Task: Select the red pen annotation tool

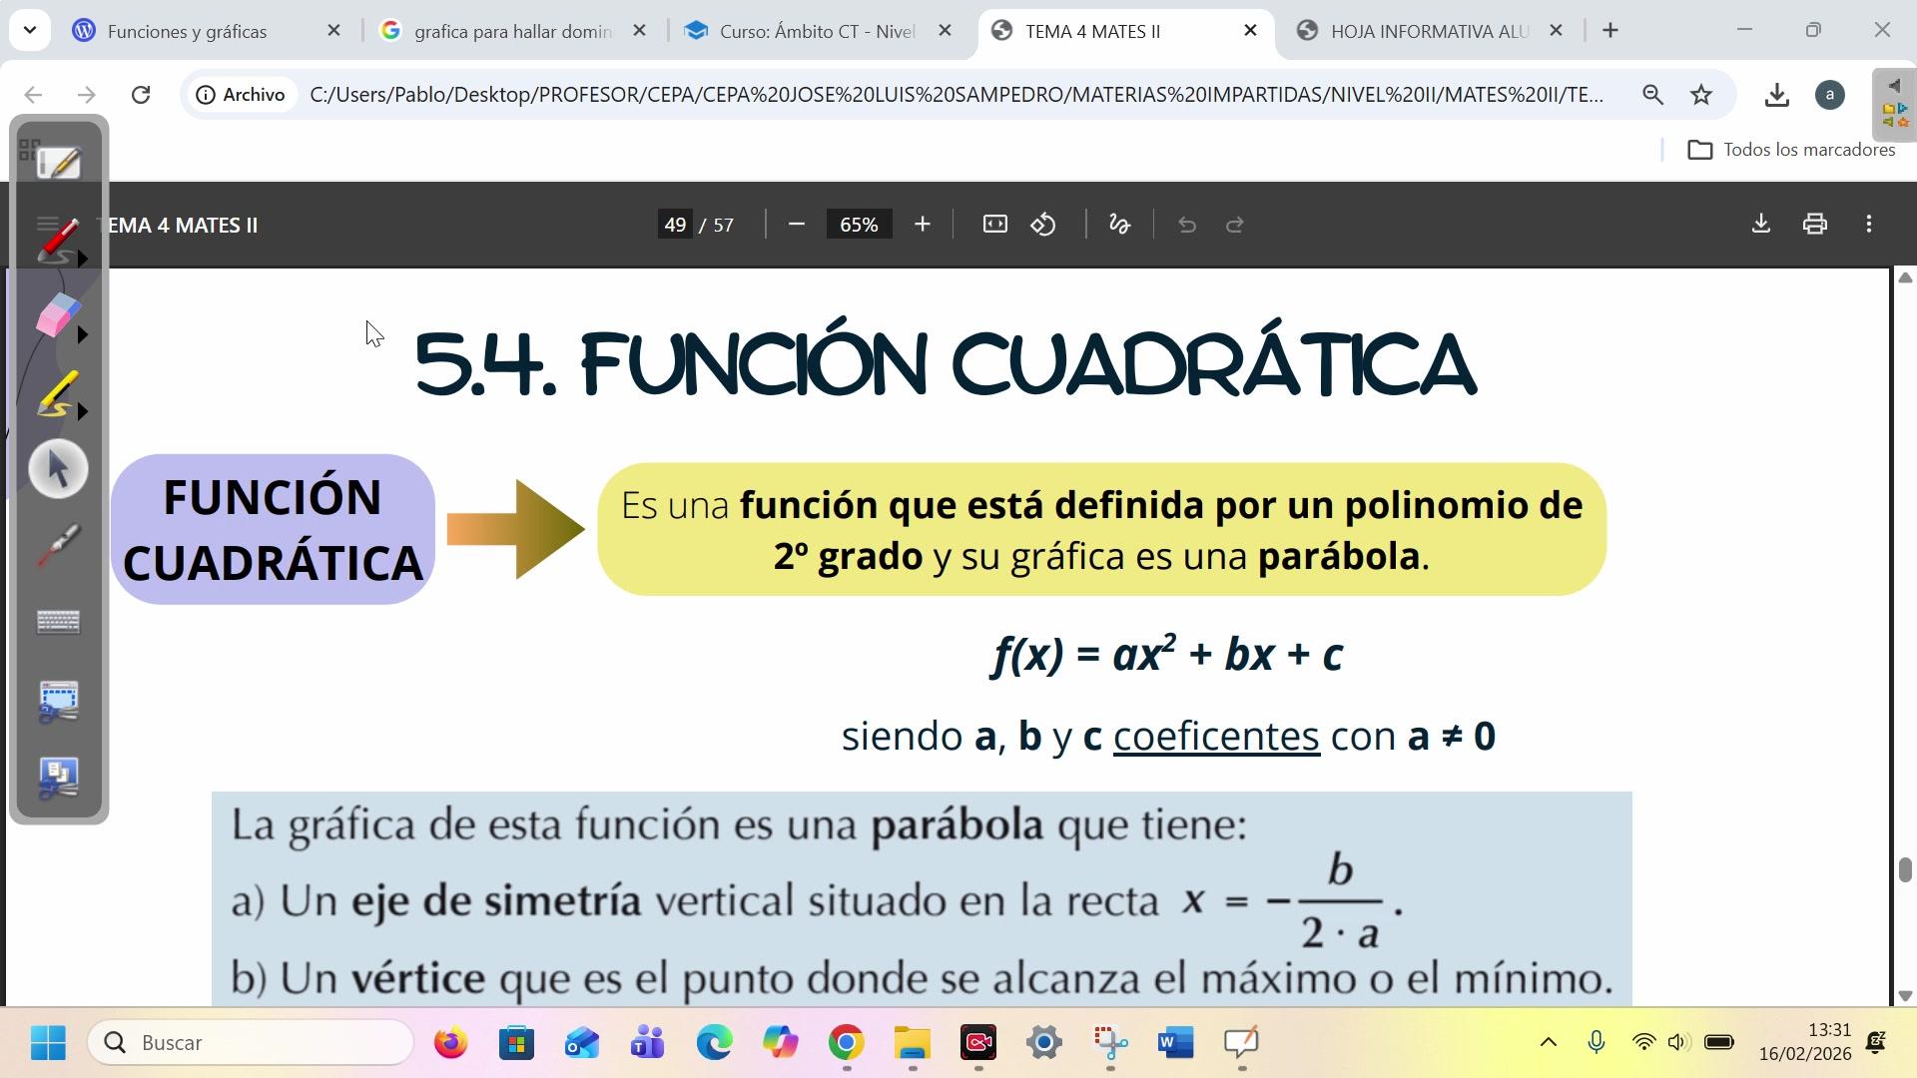Action: pyautogui.click(x=57, y=240)
